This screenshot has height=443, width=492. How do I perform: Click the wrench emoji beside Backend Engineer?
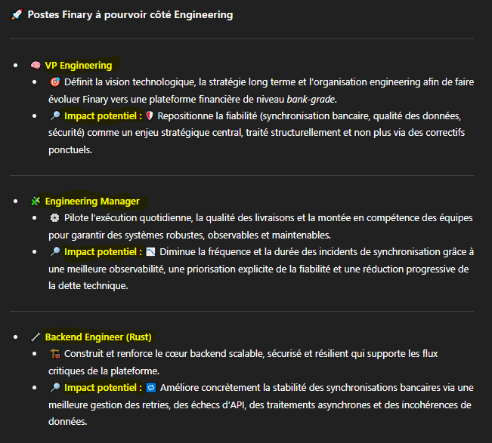pos(35,337)
